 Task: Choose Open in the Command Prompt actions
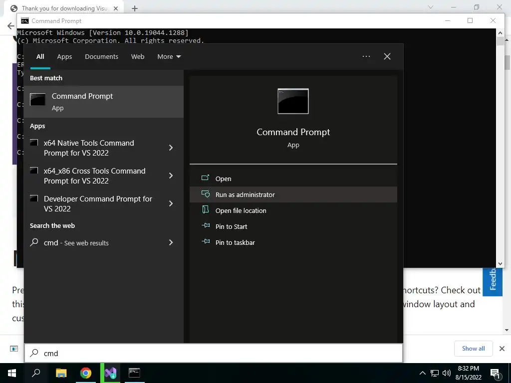click(x=293, y=179)
